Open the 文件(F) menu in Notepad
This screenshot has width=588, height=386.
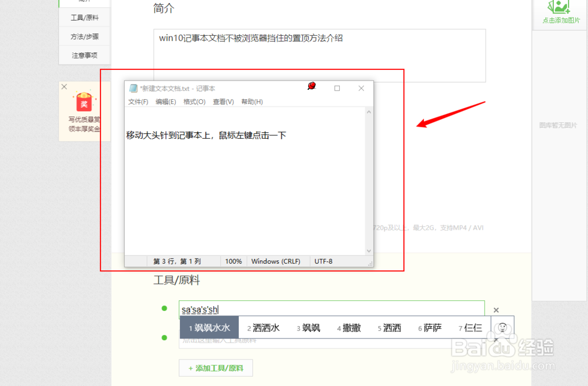pyautogui.click(x=138, y=101)
